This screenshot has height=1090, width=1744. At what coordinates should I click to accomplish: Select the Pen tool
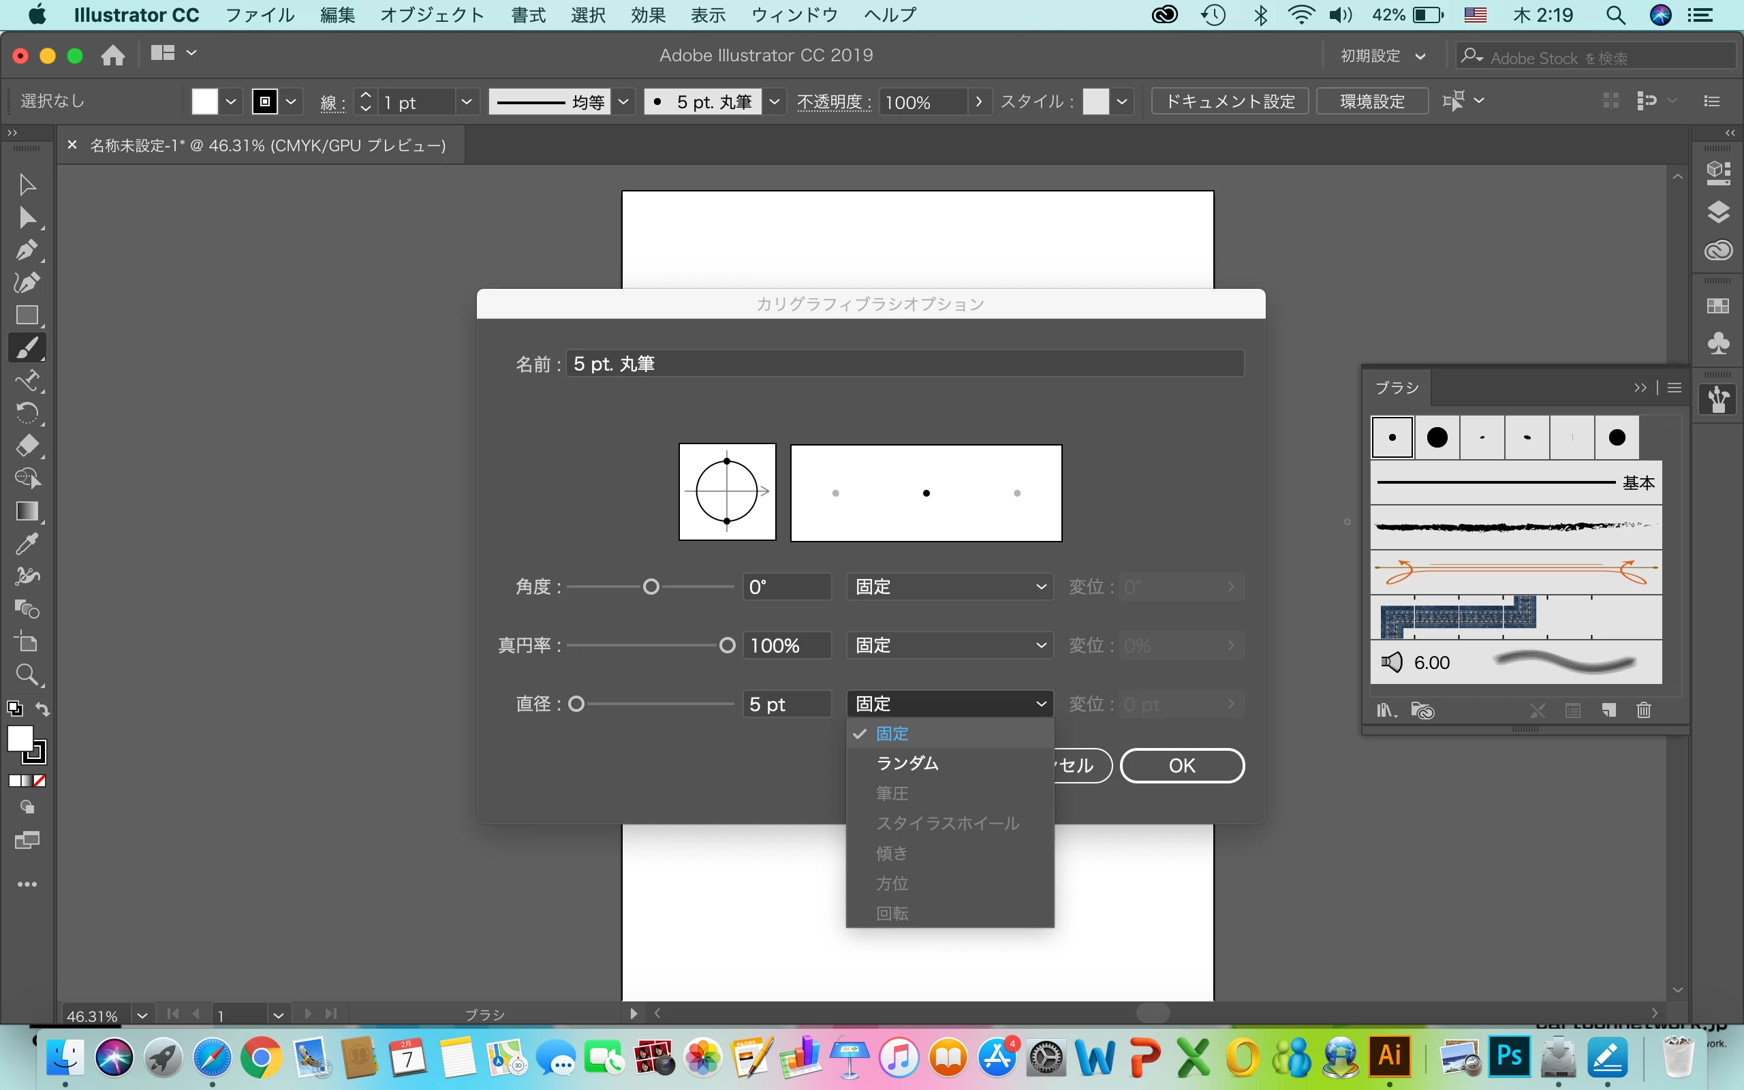[27, 250]
